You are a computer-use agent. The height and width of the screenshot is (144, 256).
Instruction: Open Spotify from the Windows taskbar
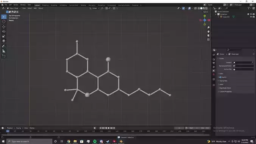[95, 141]
